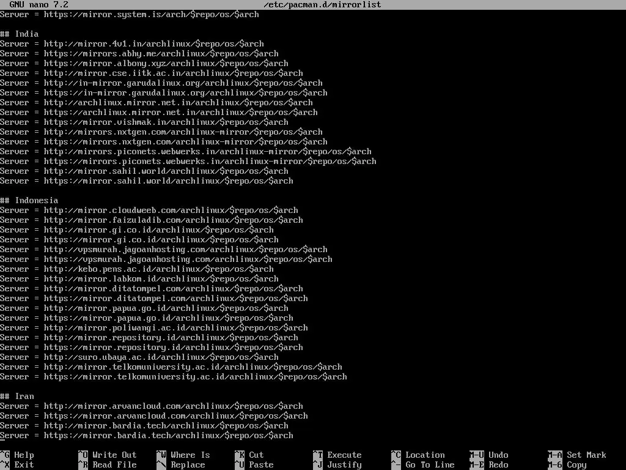This screenshot has height=470, width=626.
Task: Click the https mirror.gi.co.id line
Action: tap(139, 239)
